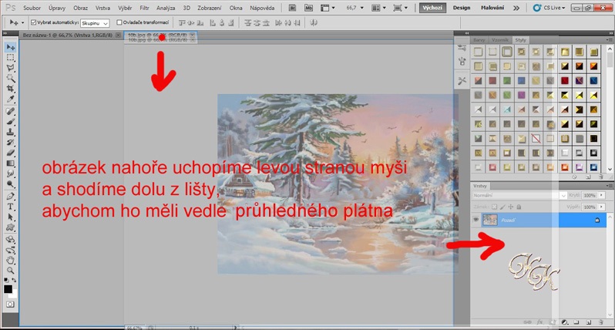The height and width of the screenshot is (330, 615).
Task: Select the Eyedropper tool
Action: pos(10,99)
